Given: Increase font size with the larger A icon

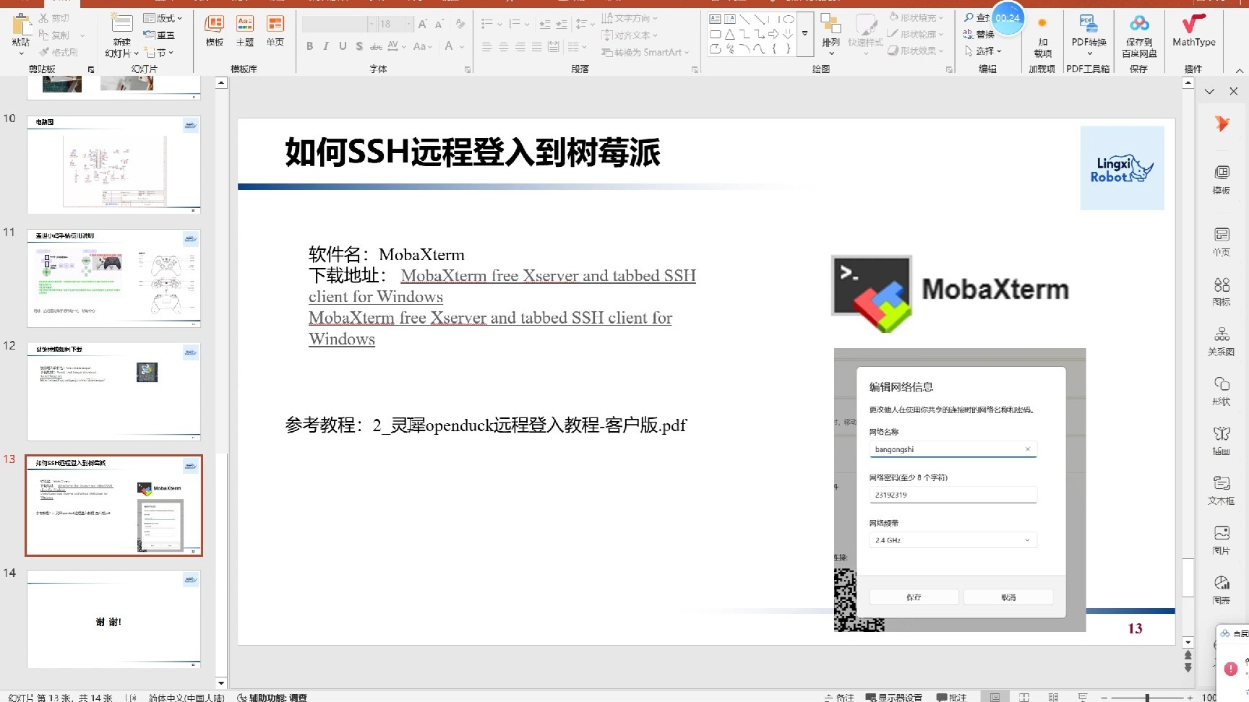Looking at the screenshot, I should click(x=423, y=24).
